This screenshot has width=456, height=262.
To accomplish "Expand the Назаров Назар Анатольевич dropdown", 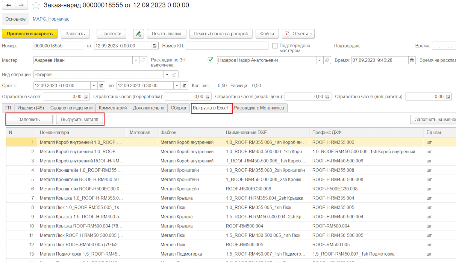I will (x=320, y=60).
